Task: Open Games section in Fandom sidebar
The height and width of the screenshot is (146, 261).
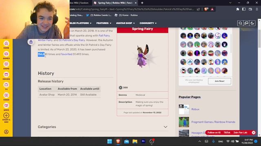Action: pos(6,55)
